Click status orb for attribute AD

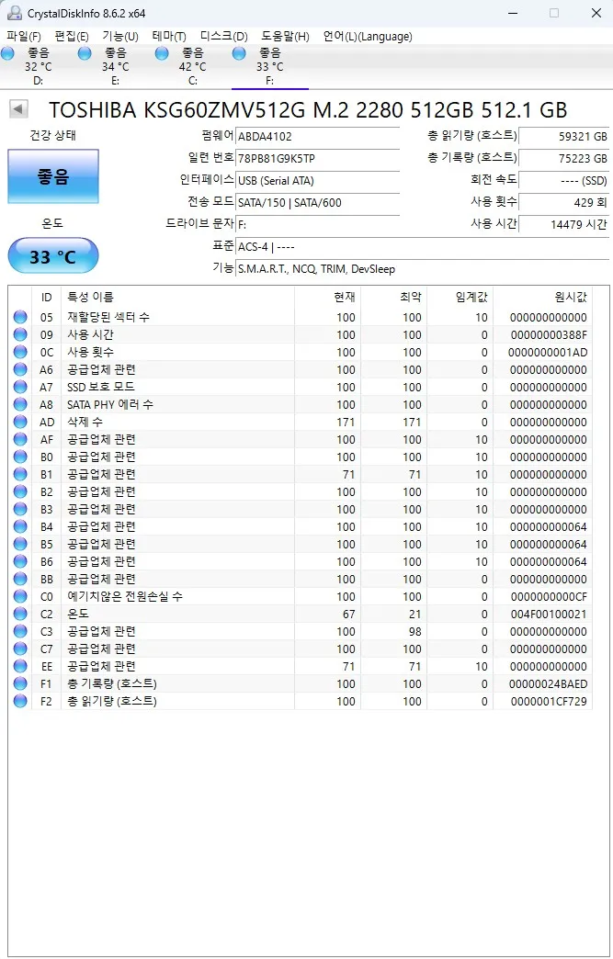point(20,422)
